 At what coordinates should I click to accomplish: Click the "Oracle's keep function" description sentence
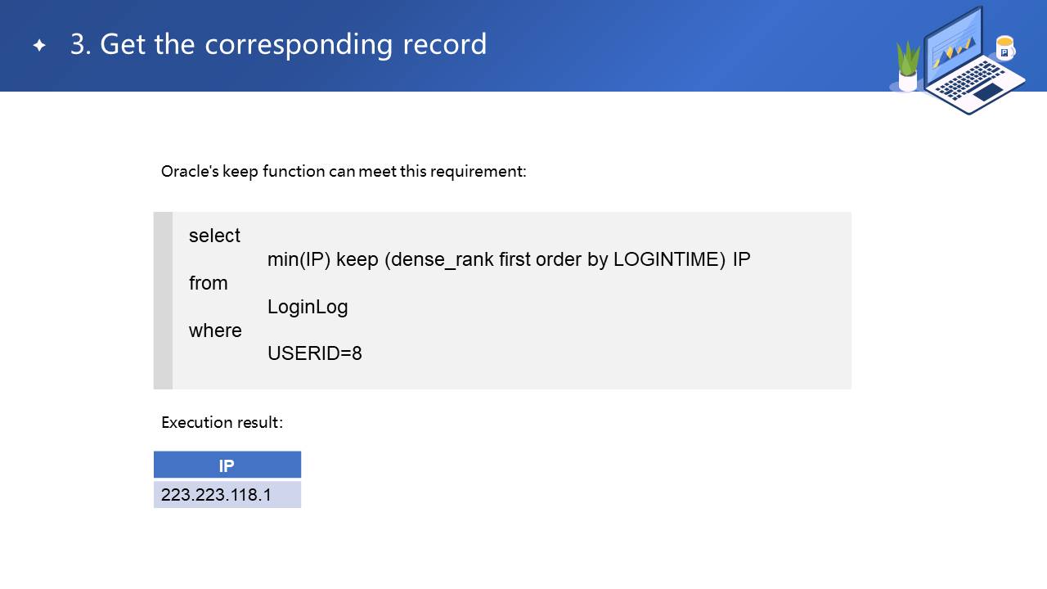(344, 172)
